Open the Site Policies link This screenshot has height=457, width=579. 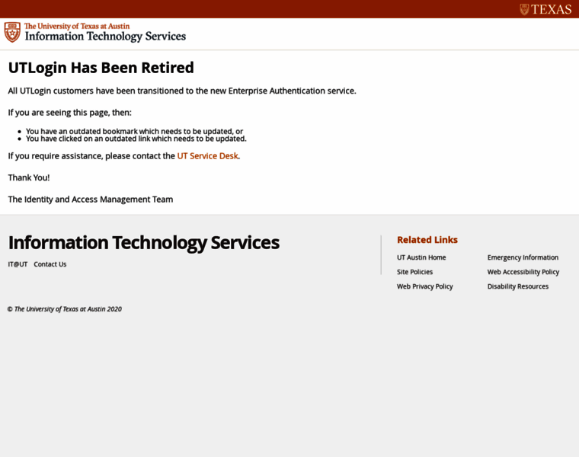click(414, 272)
